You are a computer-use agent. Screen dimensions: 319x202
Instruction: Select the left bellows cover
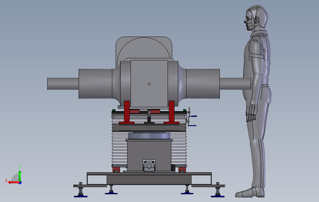click(120, 149)
